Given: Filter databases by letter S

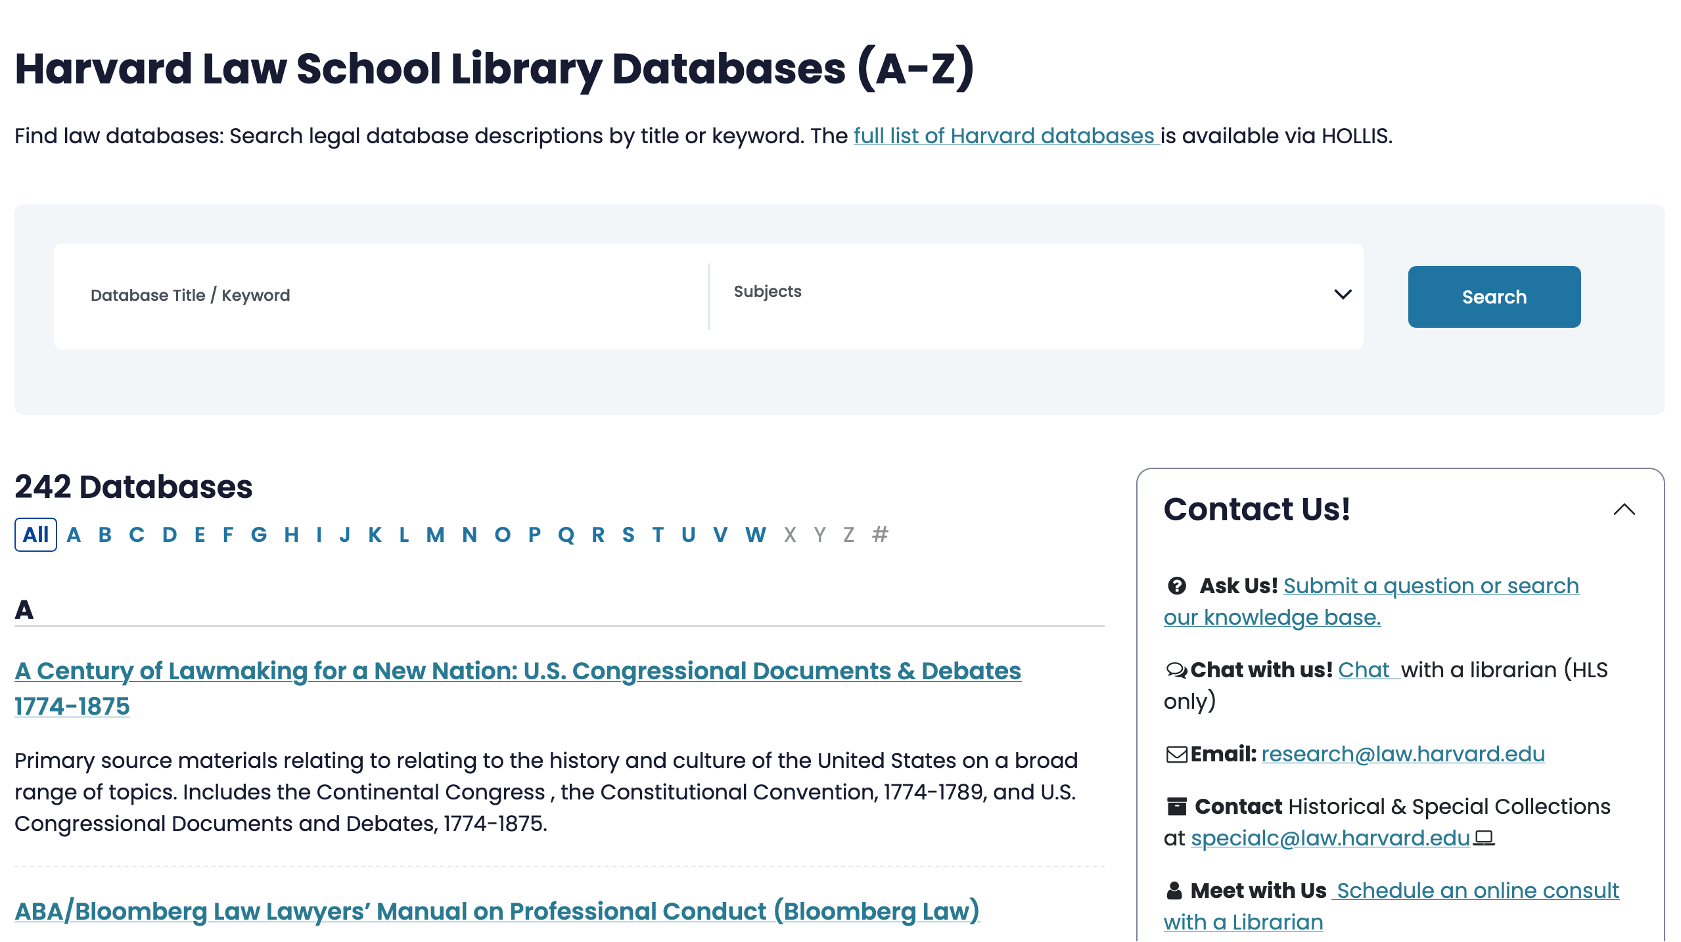Looking at the screenshot, I should (628, 534).
